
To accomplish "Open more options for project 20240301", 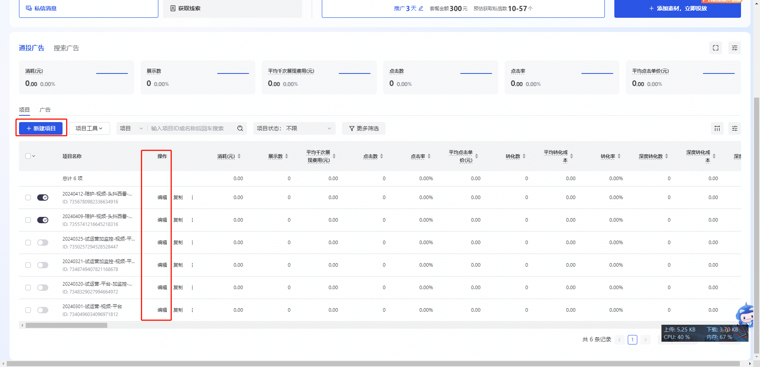I will pos(192,310).
